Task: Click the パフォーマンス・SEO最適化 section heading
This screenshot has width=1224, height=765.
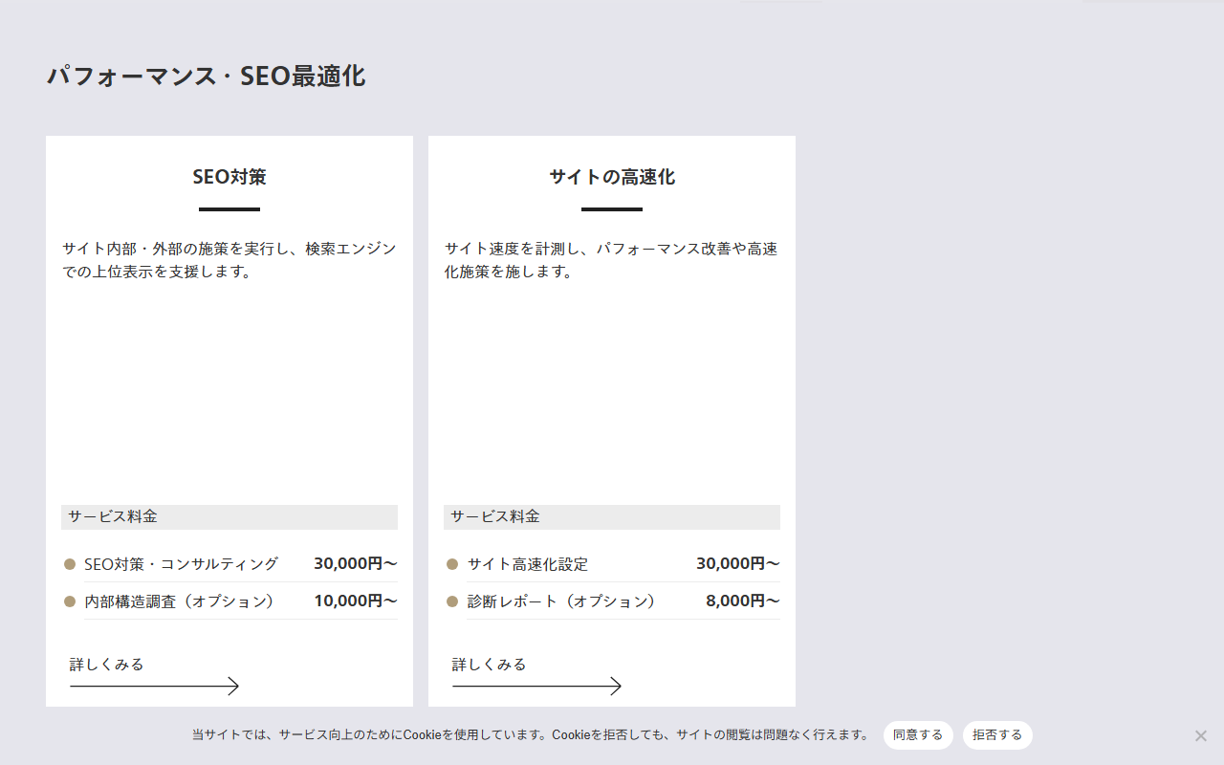Action: [x=205, y=76]
